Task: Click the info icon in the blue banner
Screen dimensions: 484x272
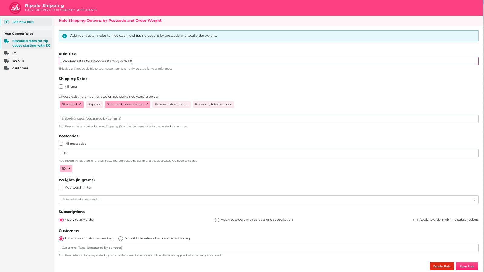Action: coord(64,36)
